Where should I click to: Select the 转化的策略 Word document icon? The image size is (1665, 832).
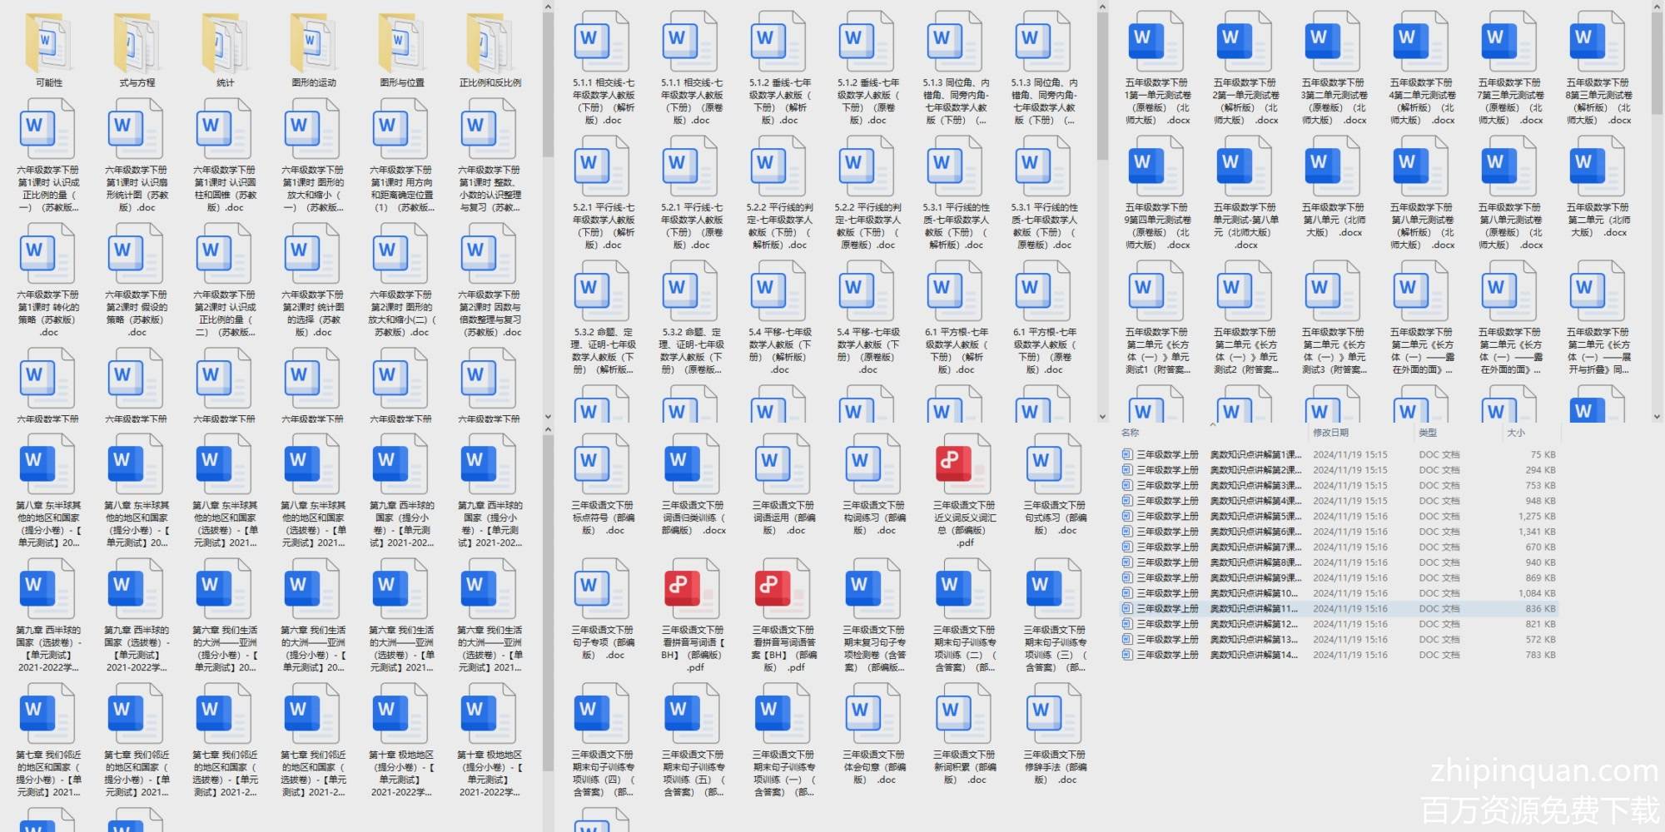[47, 253]
